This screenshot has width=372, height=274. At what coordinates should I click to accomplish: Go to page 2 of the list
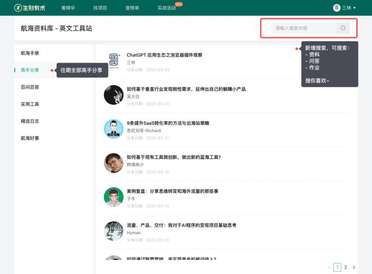pos(346,267)
